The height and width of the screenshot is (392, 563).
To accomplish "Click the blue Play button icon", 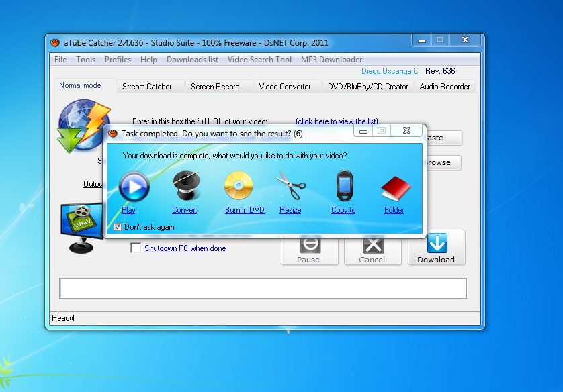I will point(134,187).
